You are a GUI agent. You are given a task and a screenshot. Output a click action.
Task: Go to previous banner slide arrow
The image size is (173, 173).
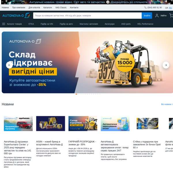coord(9,65)
